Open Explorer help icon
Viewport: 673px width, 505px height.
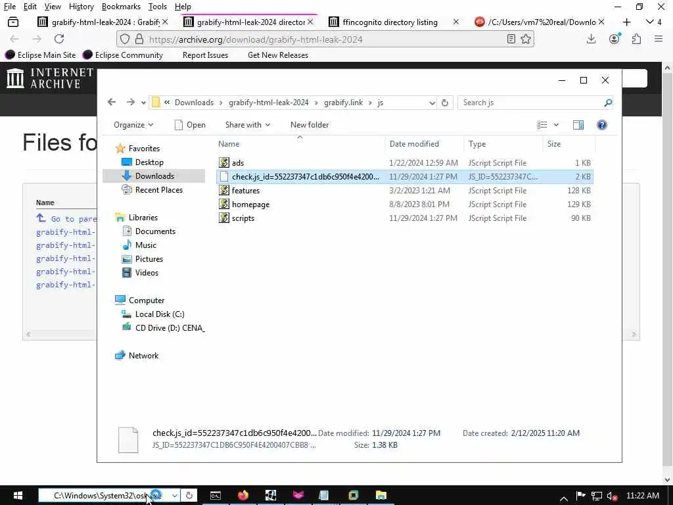(602, 125)
